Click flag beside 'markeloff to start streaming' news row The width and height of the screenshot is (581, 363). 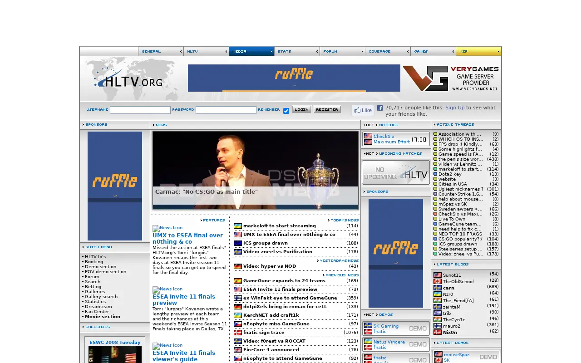coord(238,226)
